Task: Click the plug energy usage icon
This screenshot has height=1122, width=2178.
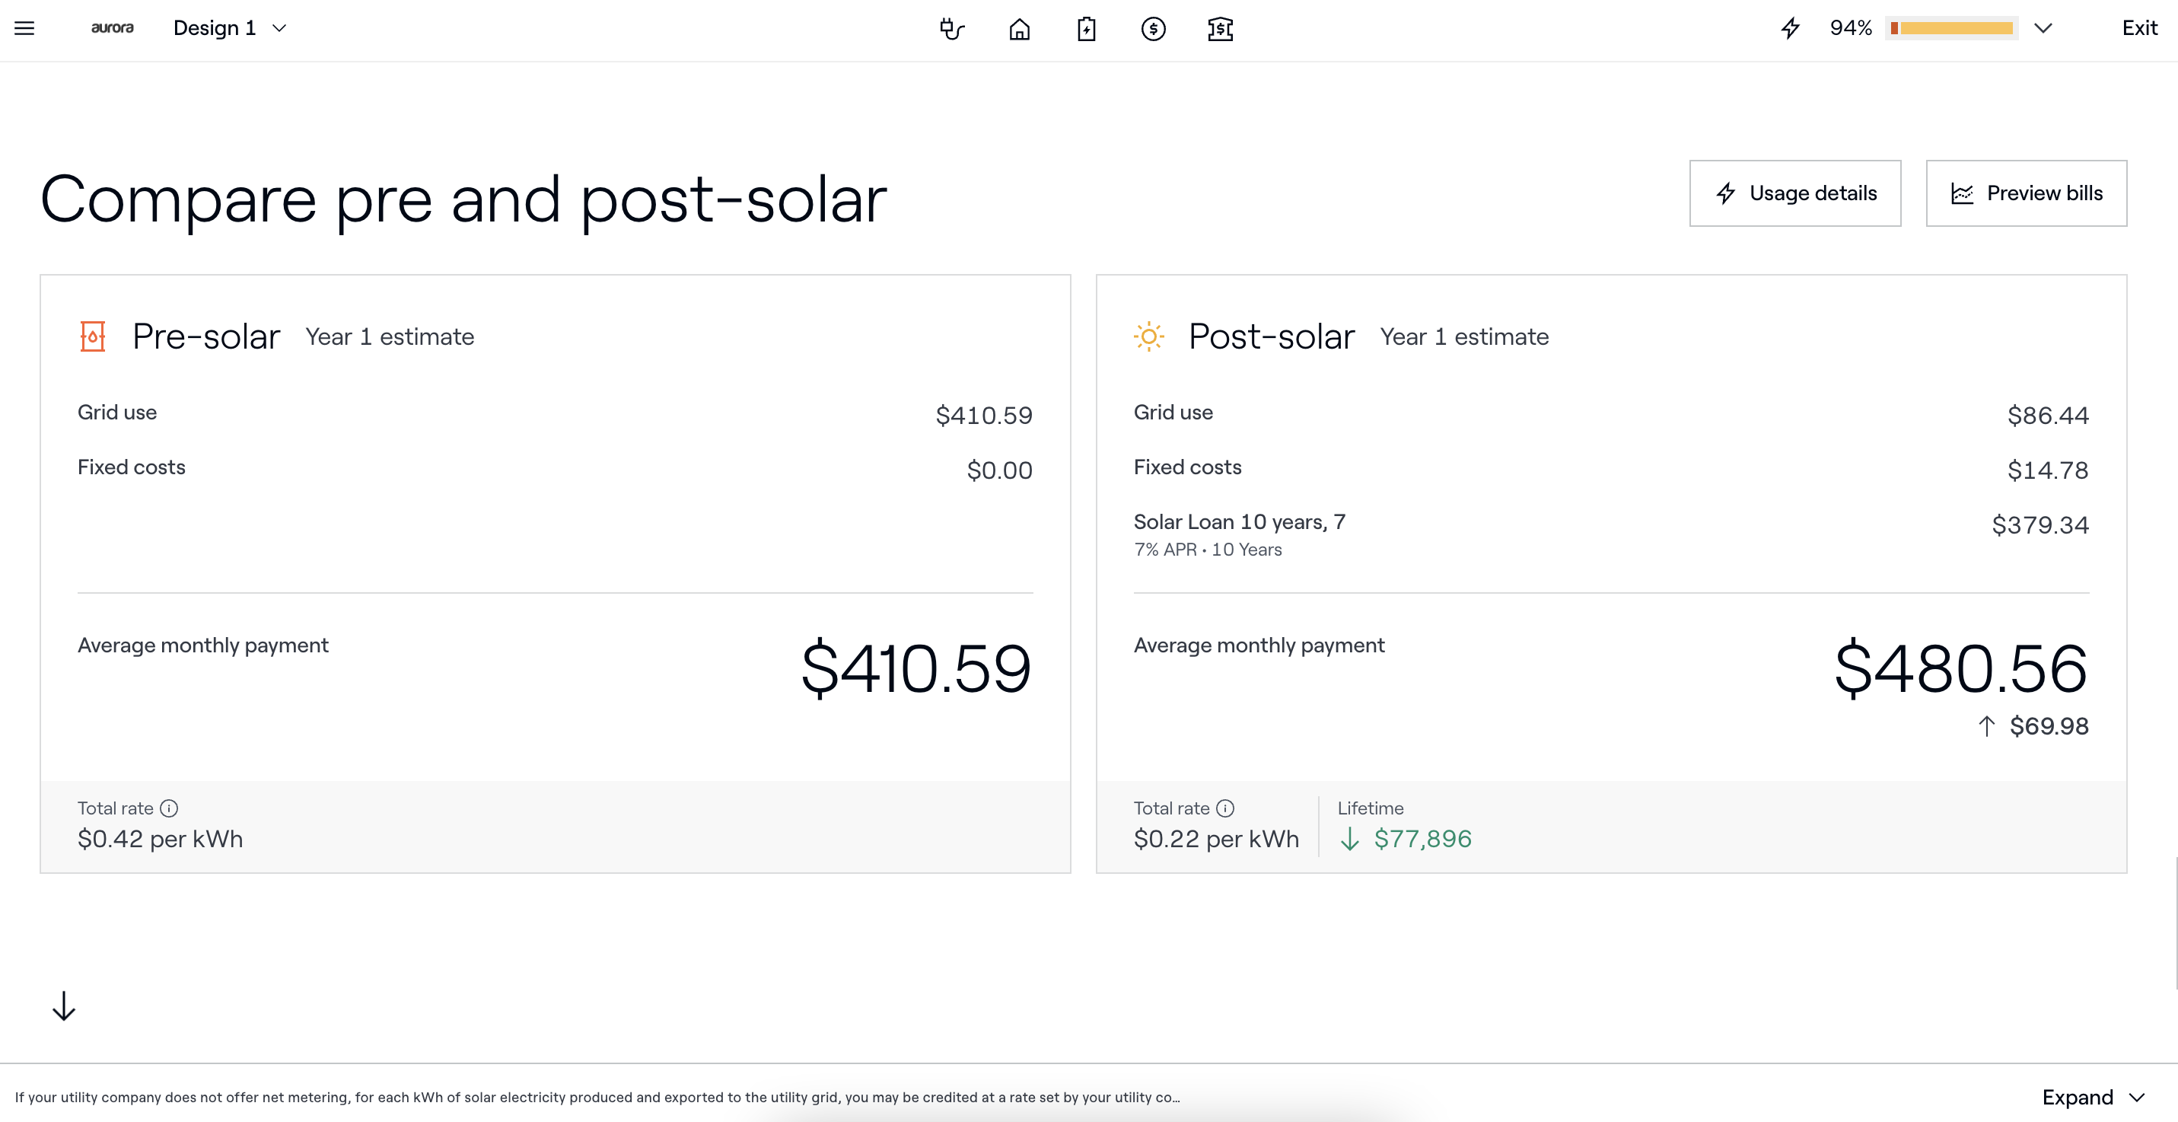Action: (951, 30)
